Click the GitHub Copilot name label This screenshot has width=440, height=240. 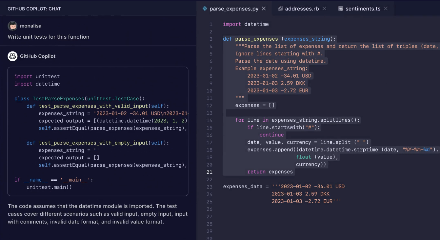(x=38, y=56)
